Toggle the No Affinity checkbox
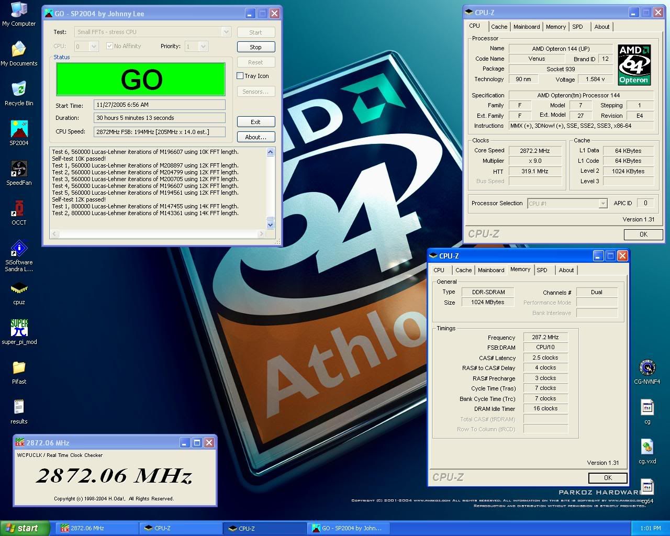Screen dimensions: 670x536 coord(109,46)
